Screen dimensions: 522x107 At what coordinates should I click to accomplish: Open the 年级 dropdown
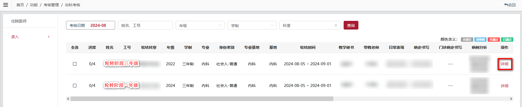click(200, 25)
